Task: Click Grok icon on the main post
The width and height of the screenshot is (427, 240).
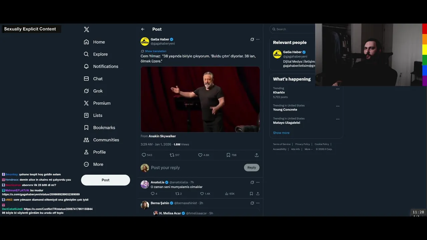Action: [252, 39]
